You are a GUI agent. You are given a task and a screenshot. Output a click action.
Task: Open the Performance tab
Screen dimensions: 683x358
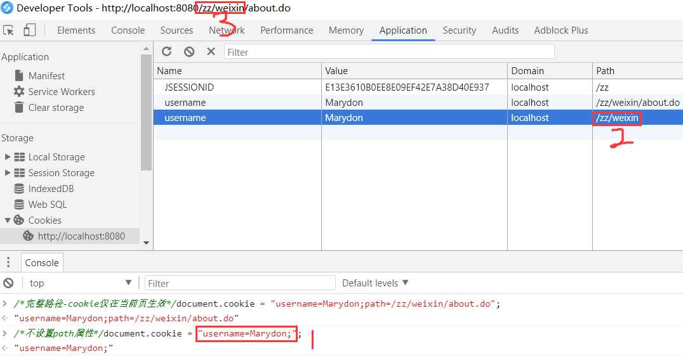click(287, 30)
